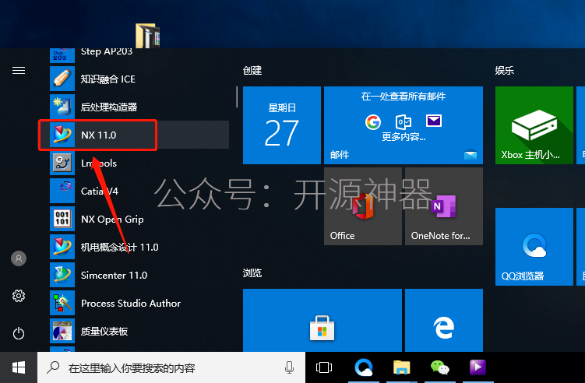Open the user account icon

[19, 258]
